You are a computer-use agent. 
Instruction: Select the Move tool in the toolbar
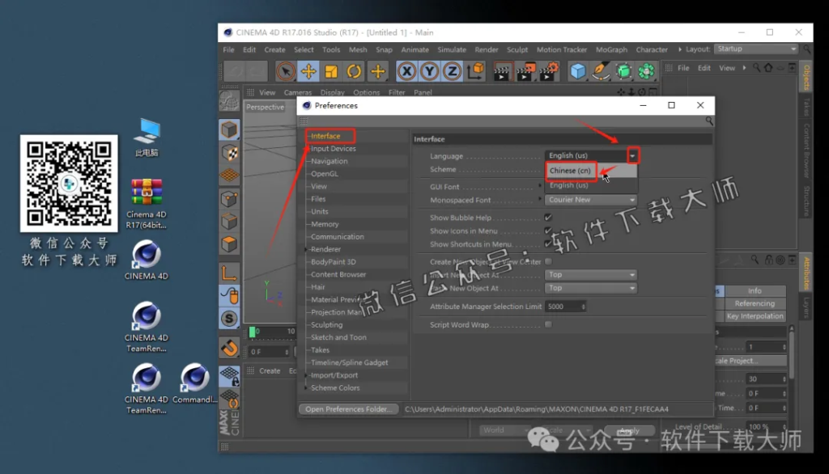(x=308, y=72)
